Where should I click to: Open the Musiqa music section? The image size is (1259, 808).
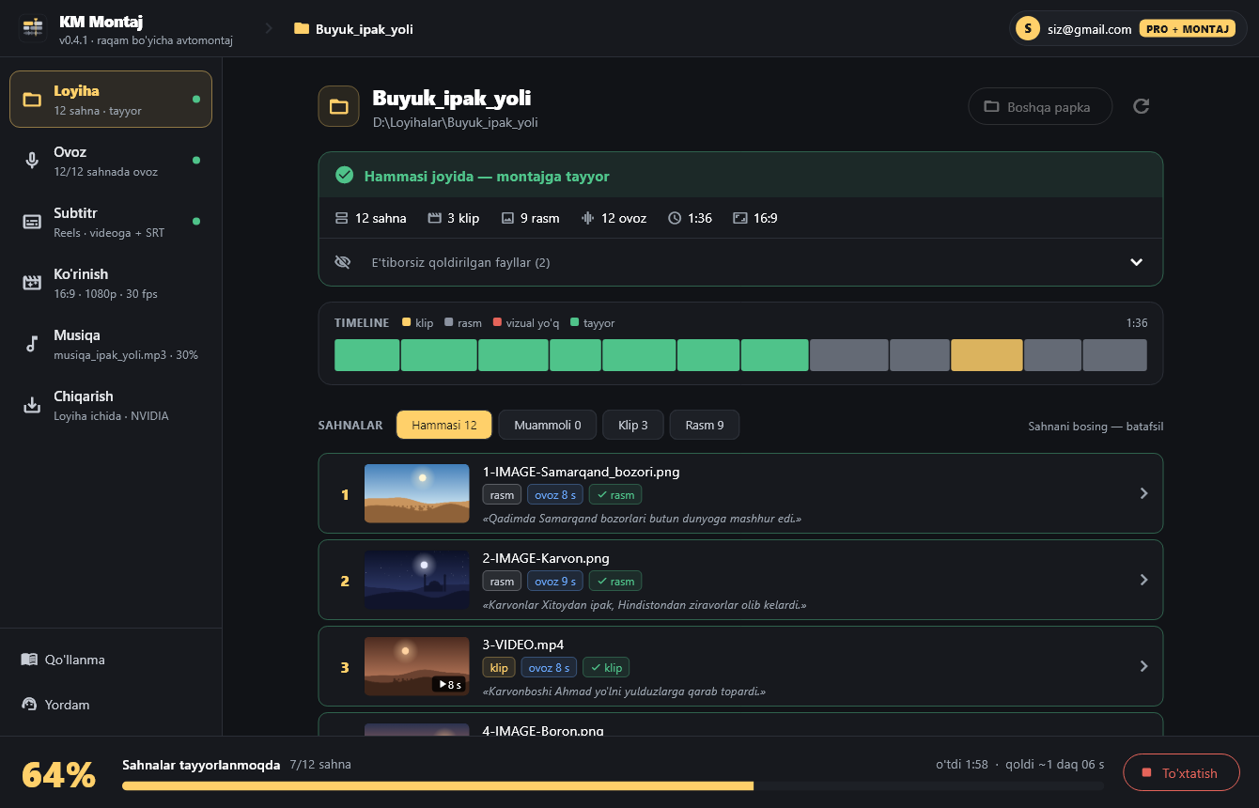[x=111, y=344]
